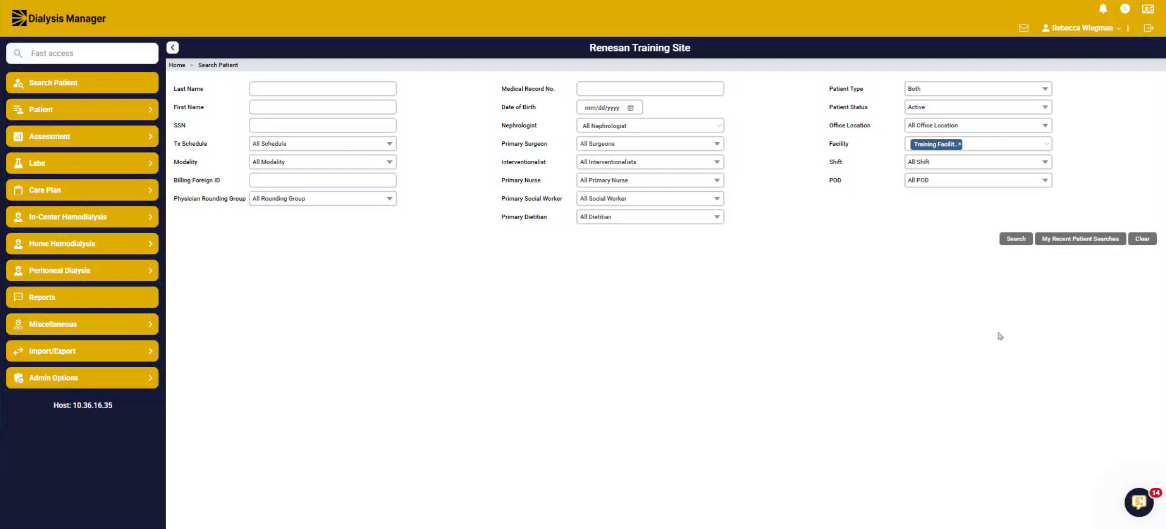The height and width of the screenshot is (529, 1166).
Task: Click the search magnifier icon in Fast access
Action: point(18,53)
